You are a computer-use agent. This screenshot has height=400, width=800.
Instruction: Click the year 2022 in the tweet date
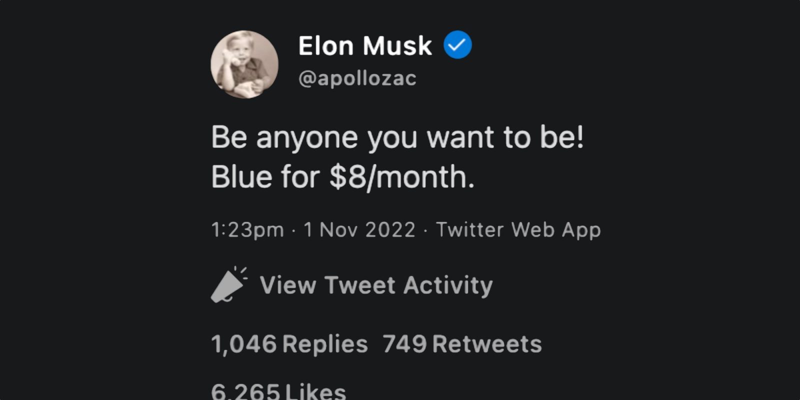(x=390, y=230)
